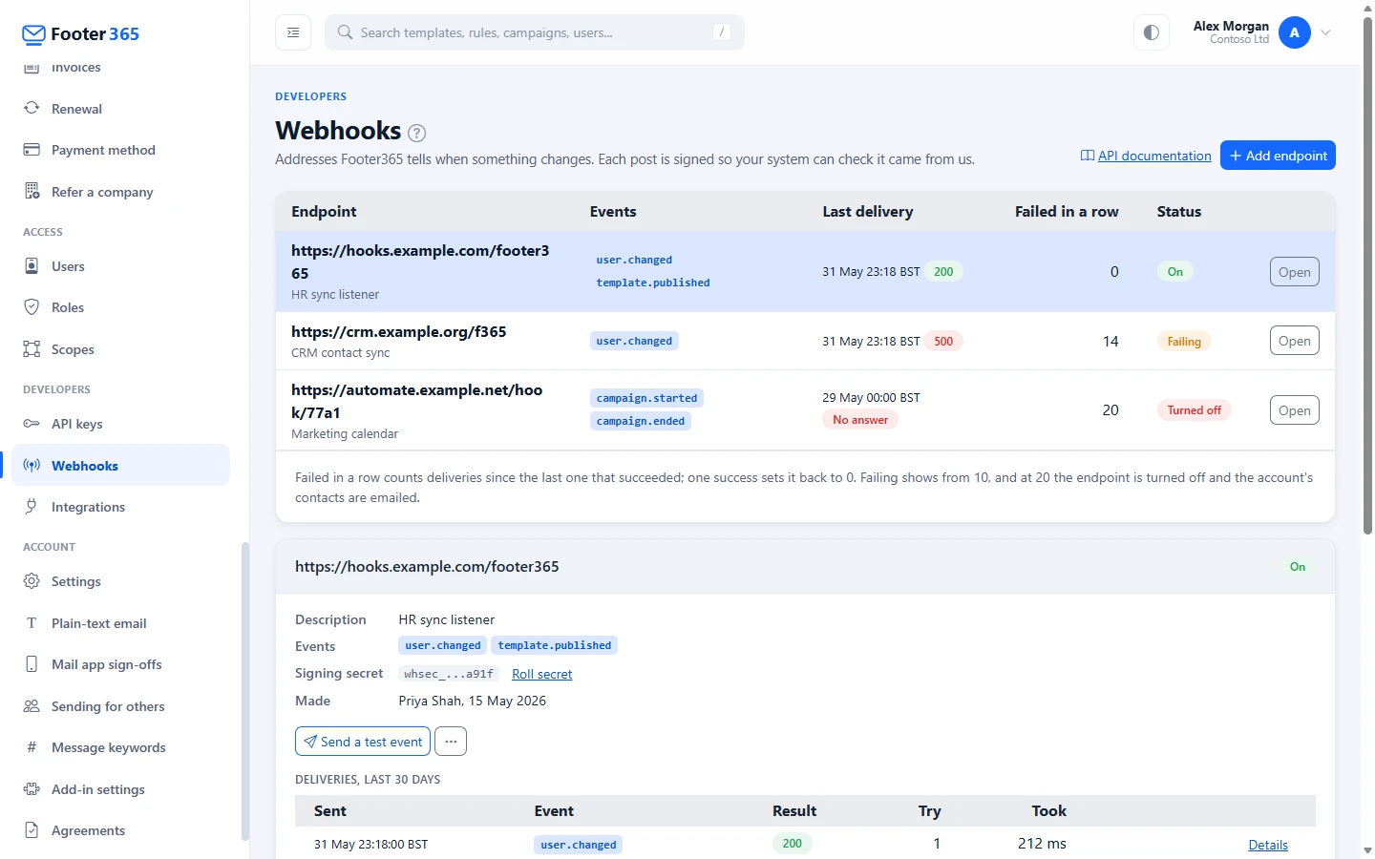Click the Add-in settings puzzle icon
This screenshot has height=859, width=1375.
[x=32, y=788]
